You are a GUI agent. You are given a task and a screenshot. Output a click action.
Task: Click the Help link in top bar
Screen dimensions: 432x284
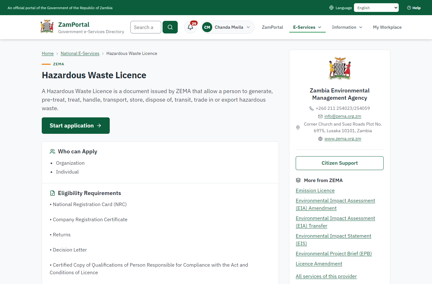[414, 8]
